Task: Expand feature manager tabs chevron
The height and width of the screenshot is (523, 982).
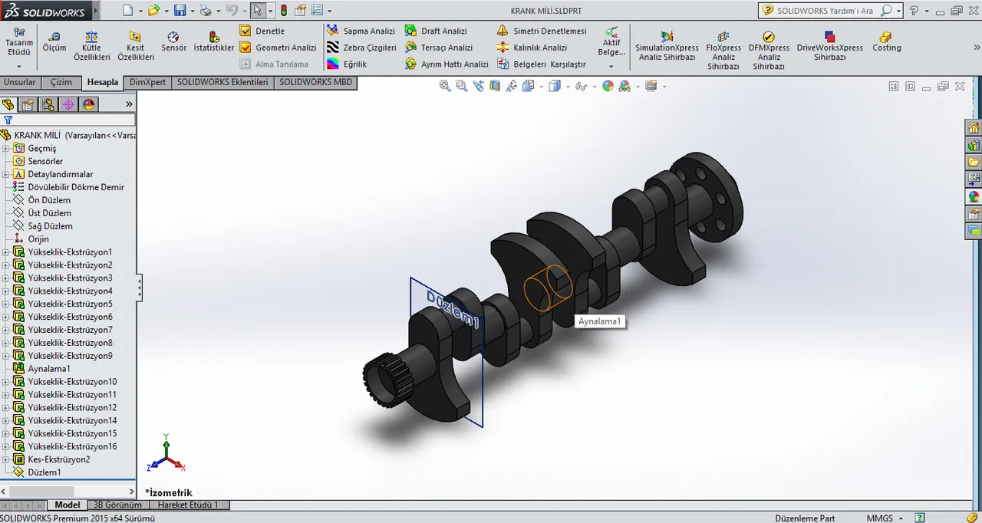Action: click(x=129, y=104)
